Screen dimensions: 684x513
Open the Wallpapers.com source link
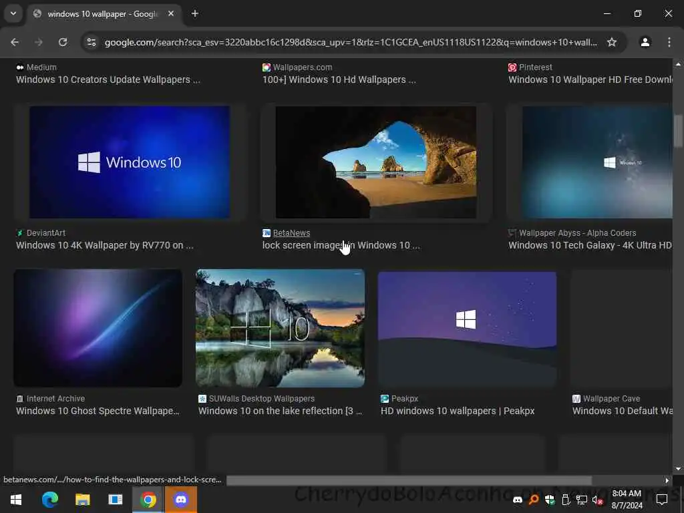click(x=303, y=67)
